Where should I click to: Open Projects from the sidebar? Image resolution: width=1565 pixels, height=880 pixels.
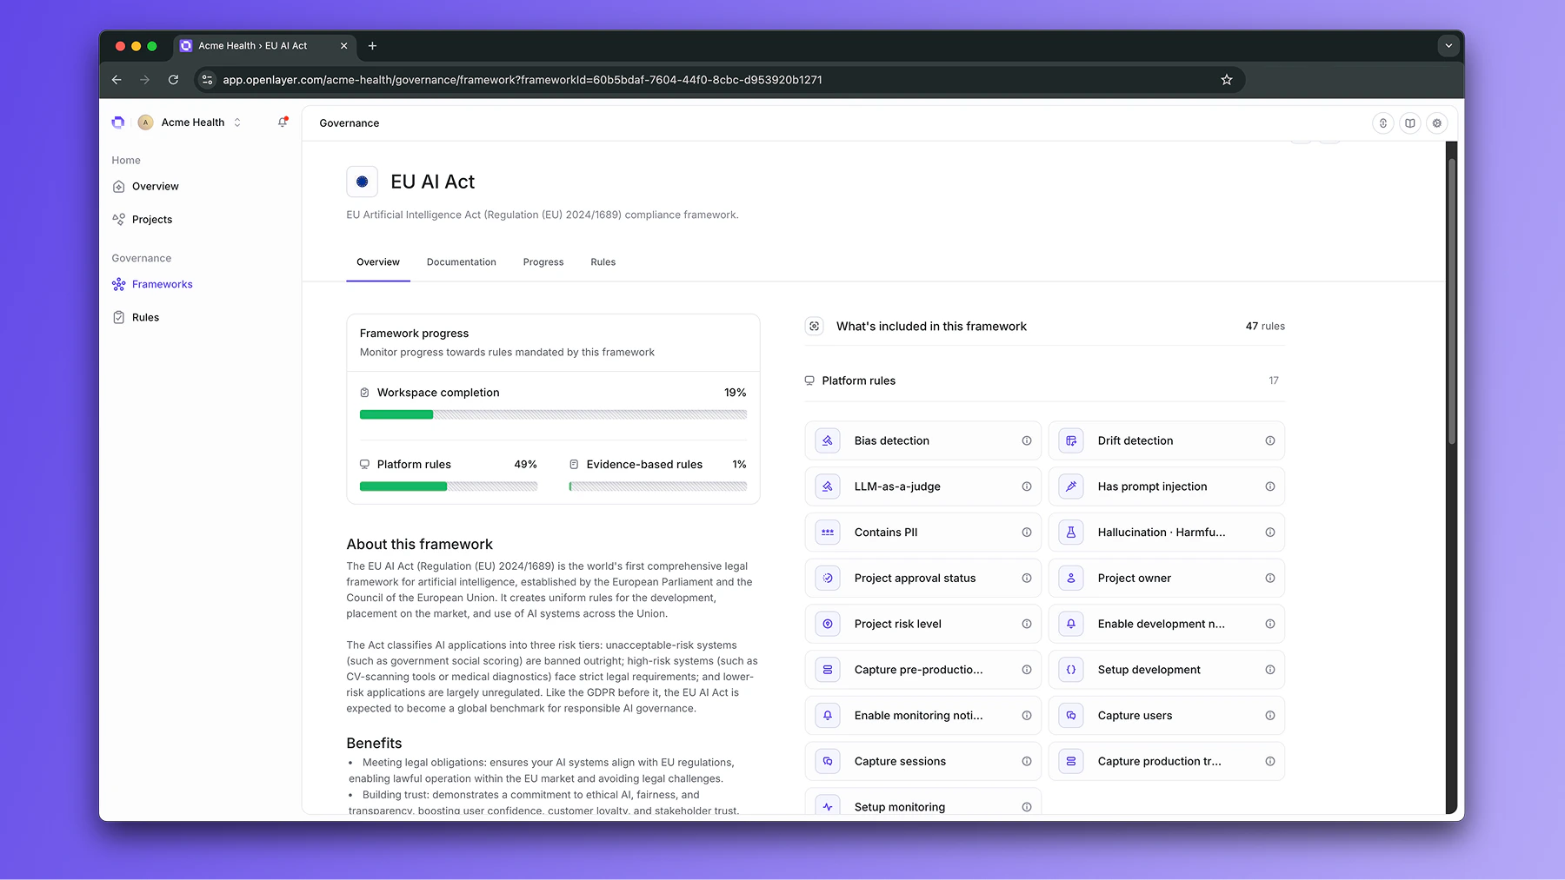click(x=152, y=219)
